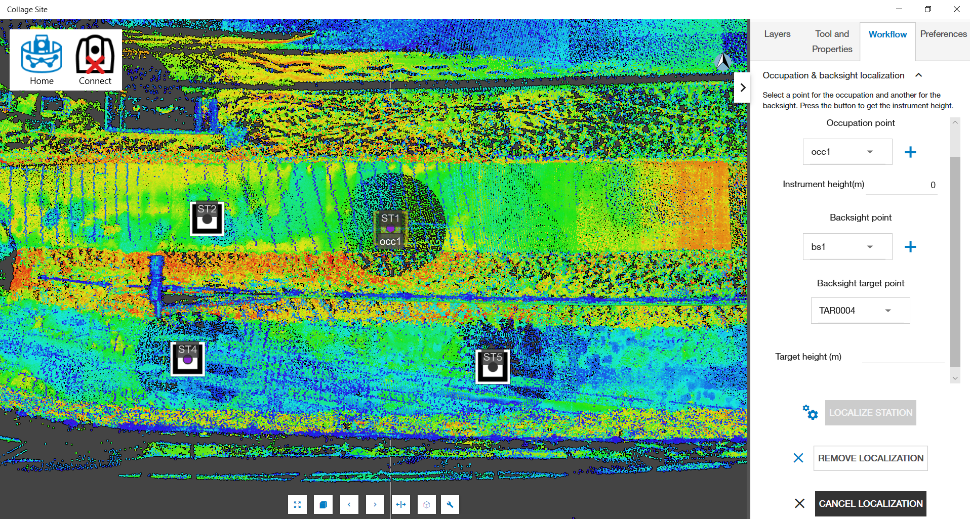Click the zoom extents icon

(297, 504)
